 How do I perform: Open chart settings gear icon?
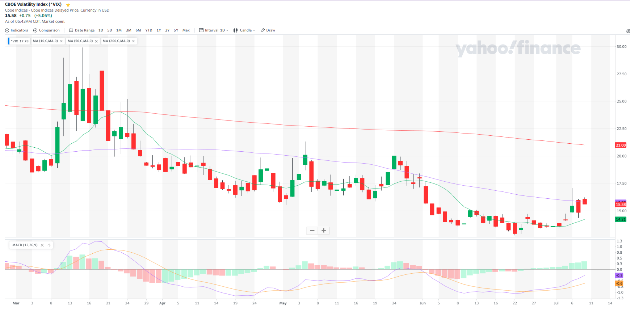pos(628,31)
